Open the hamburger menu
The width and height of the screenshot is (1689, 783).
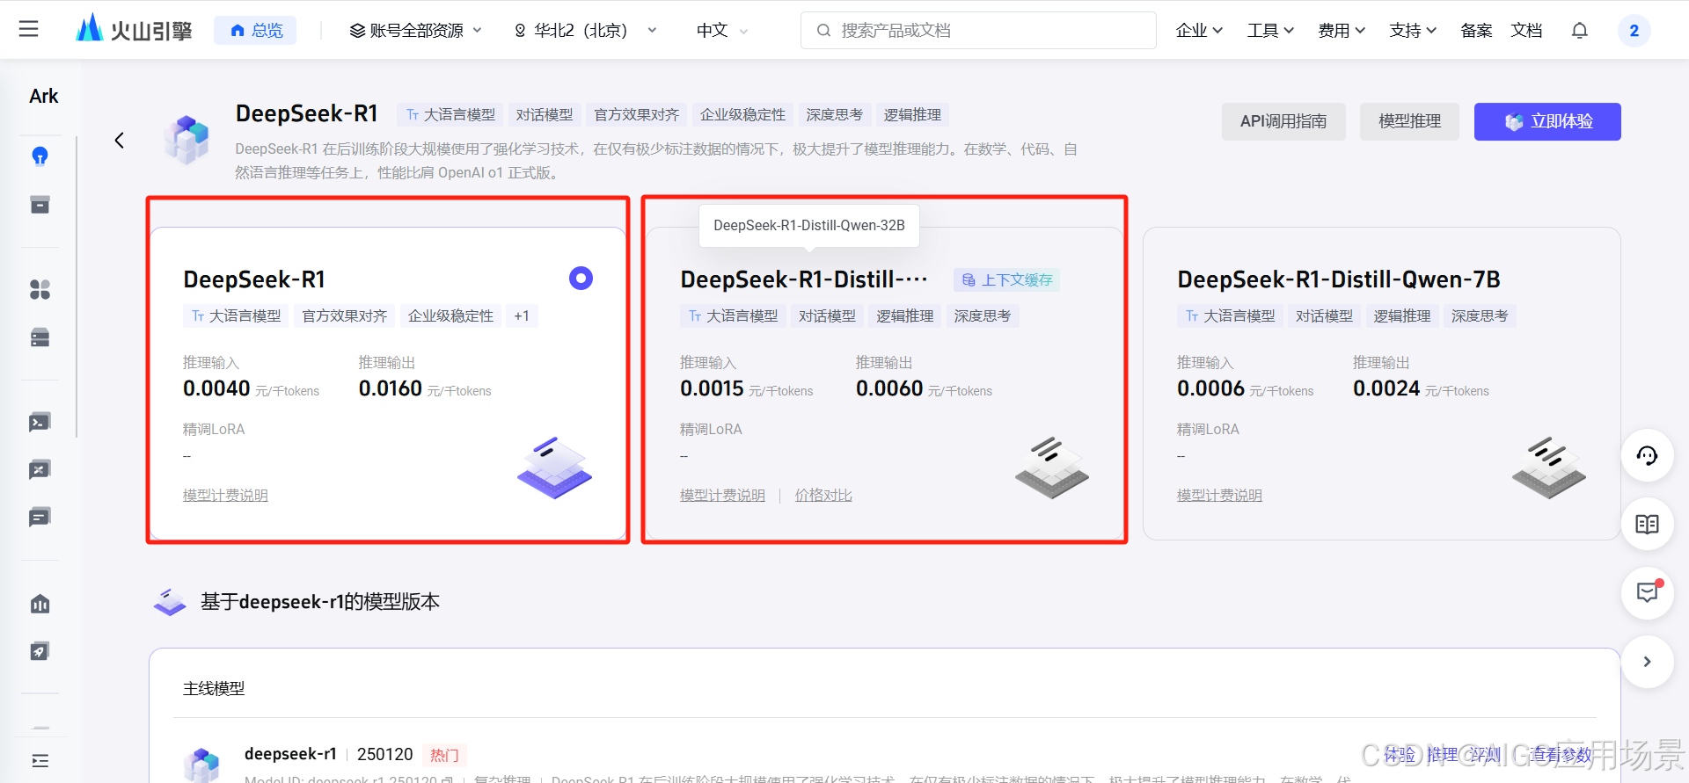click(29, 29)
